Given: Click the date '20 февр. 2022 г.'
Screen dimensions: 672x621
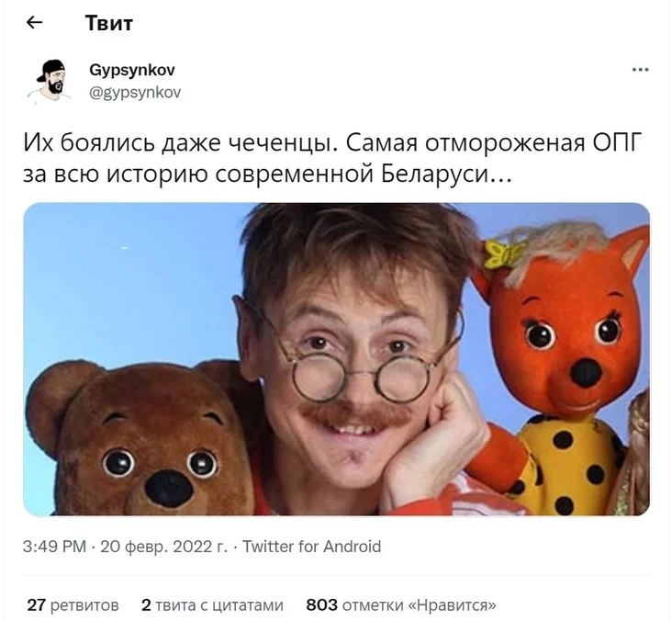Looking at the screenshot, I should 163,547.
